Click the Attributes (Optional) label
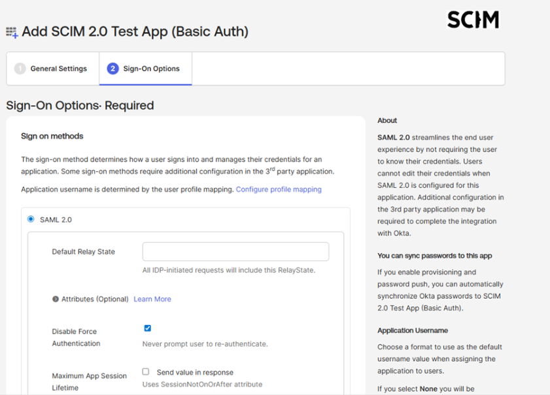 (95, 300)
